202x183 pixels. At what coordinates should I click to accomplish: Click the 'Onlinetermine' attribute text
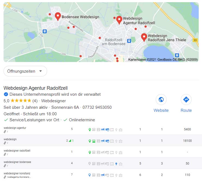pos(82,120)
